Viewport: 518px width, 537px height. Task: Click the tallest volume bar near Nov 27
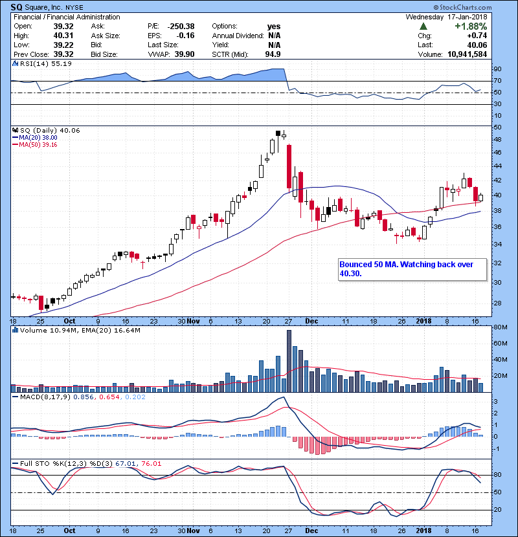tap(289, 361)
